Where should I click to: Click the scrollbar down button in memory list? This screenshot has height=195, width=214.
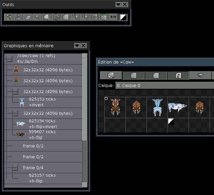pyautogui.click(x=85, y=185)
